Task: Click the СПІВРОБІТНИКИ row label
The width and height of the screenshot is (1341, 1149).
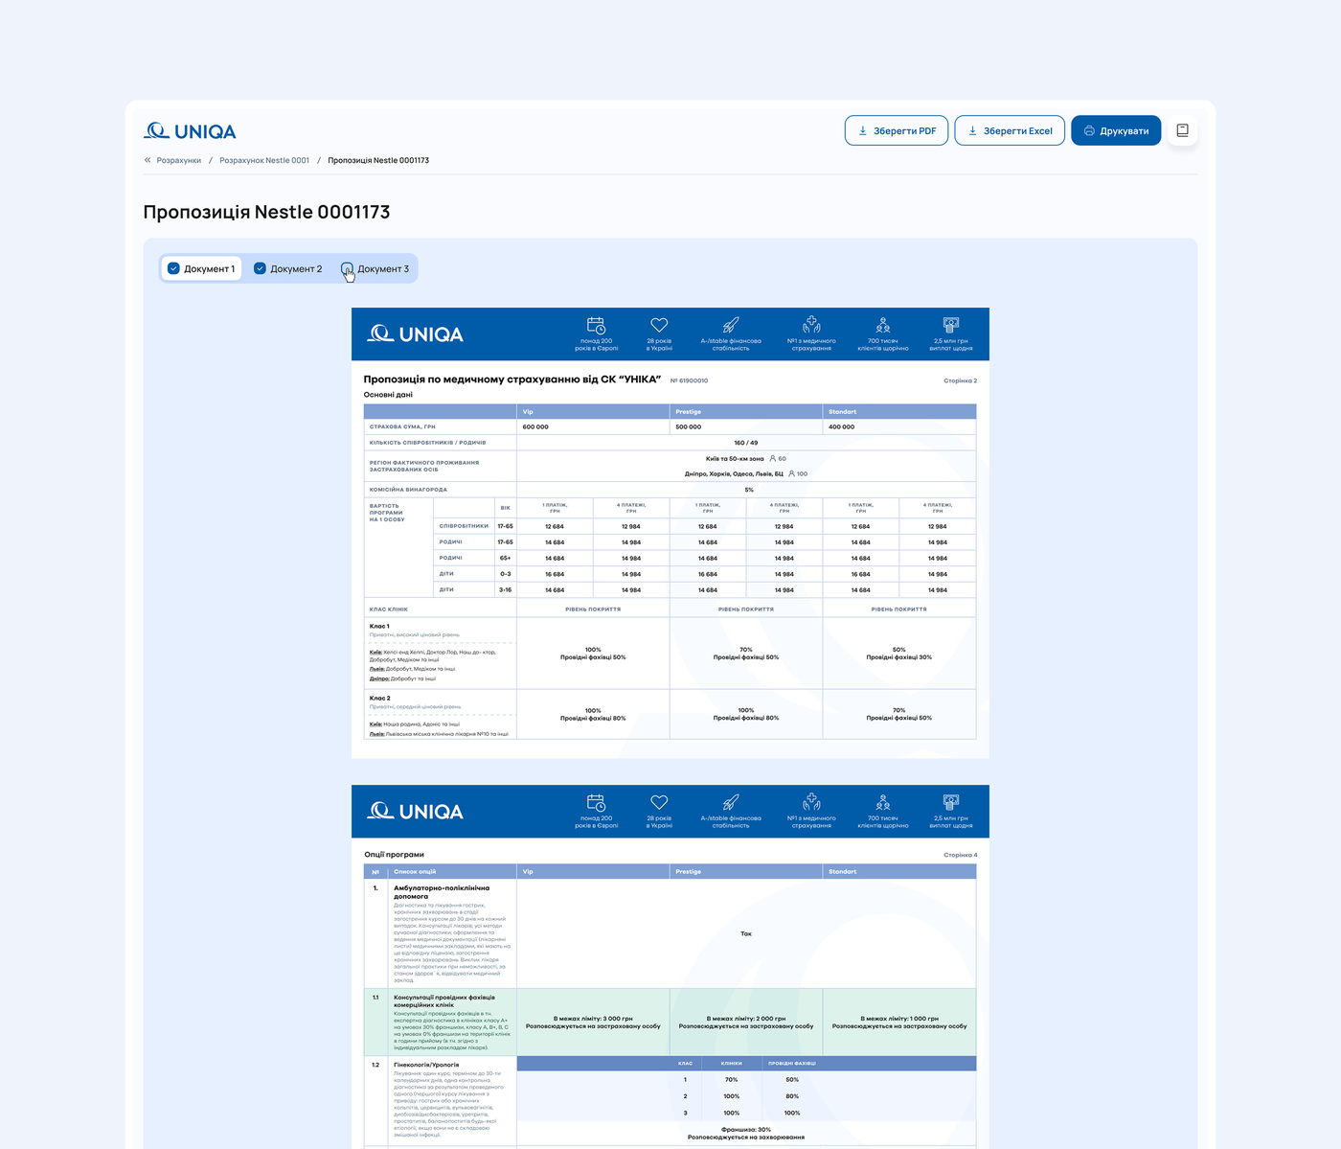Action: coord(464,526)
